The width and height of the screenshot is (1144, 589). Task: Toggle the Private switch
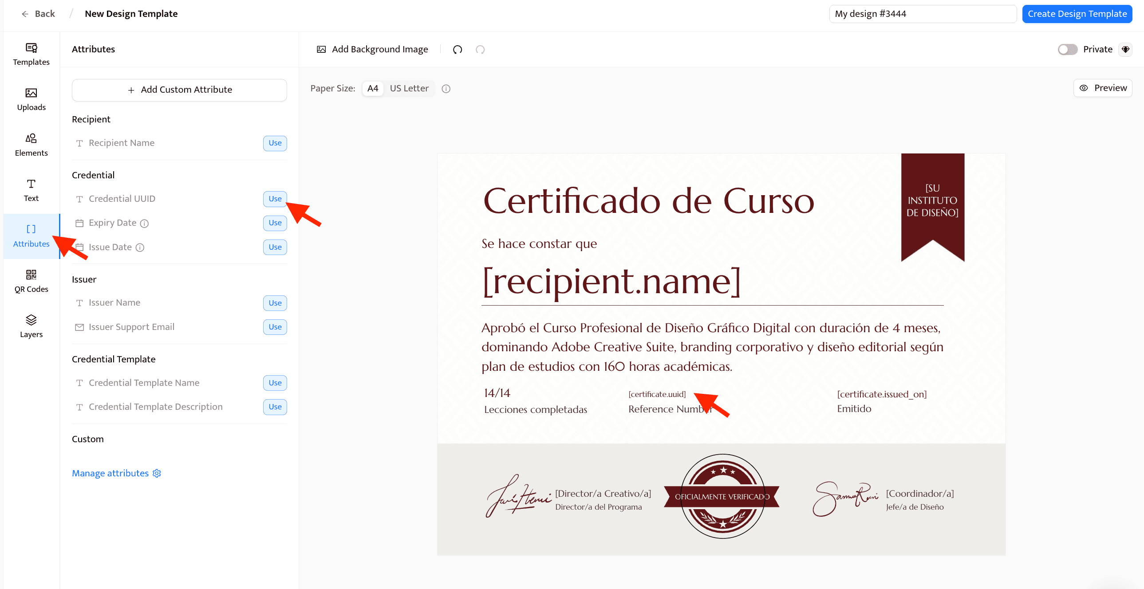[1068, 49]
